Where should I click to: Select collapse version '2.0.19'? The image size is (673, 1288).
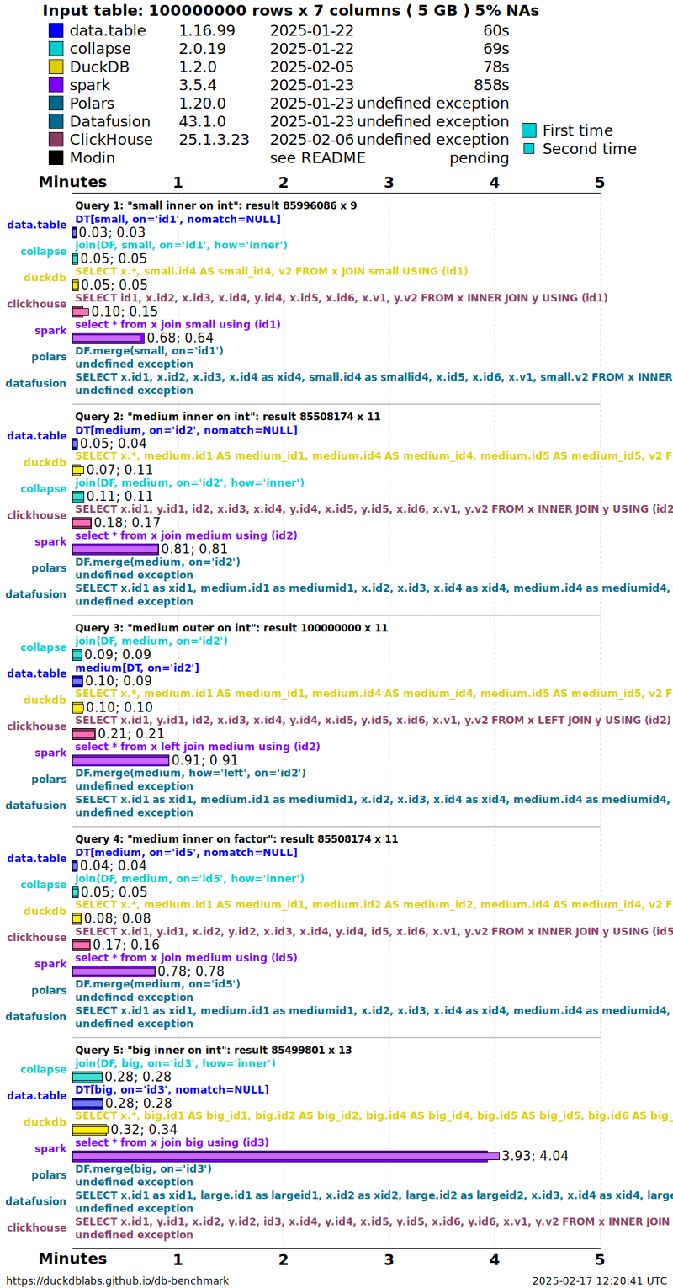click(x=203, y=49)
